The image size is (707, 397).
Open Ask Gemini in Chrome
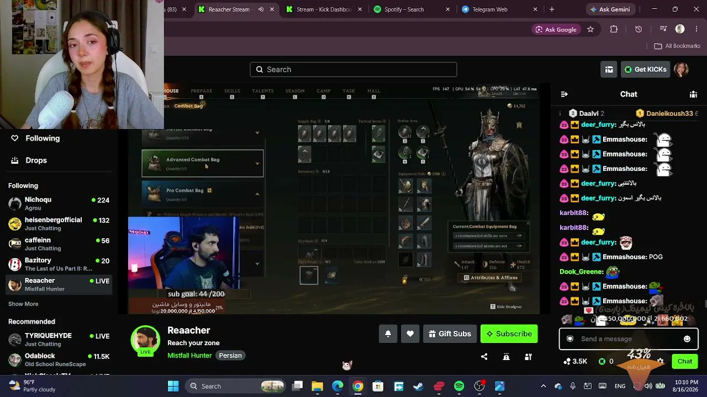610,9
